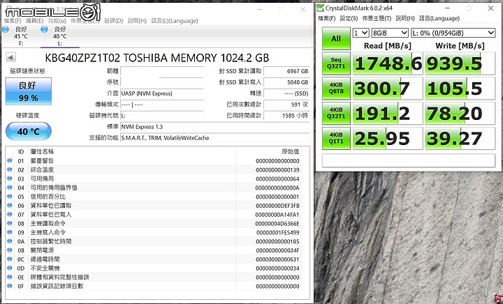
Task: Click status dot for attribute 02 綜合溫度
Action: [x=10, y=169]
